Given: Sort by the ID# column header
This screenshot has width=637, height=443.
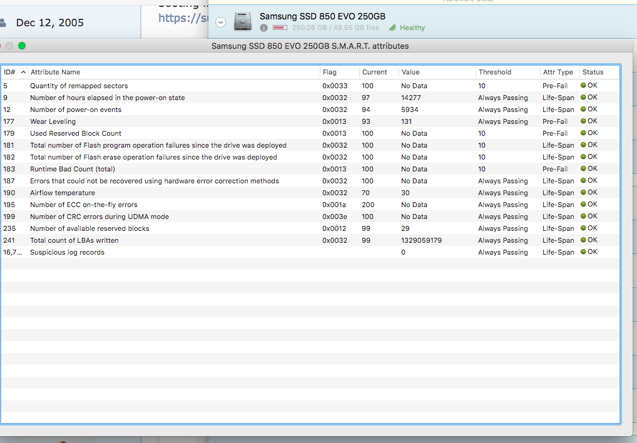Looking at the screenshot, I should pos(14,72).
